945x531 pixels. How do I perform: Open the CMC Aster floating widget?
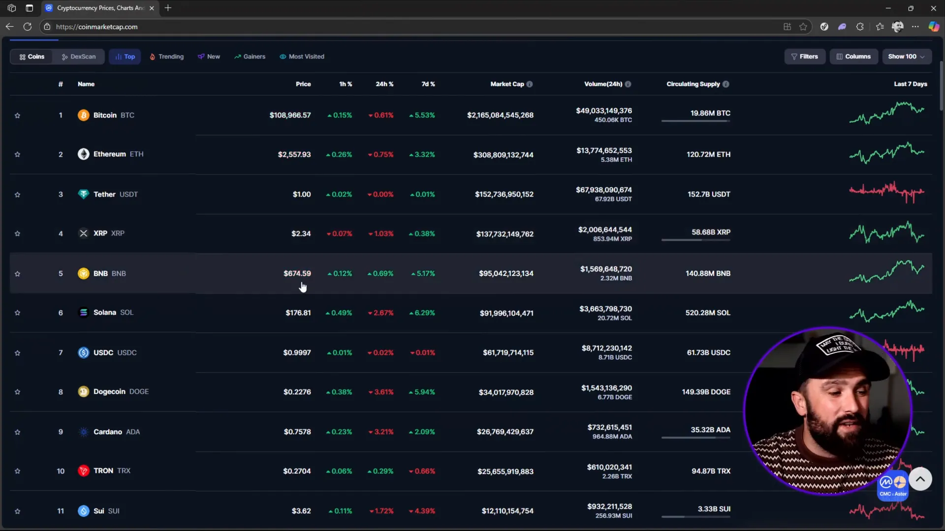pyautogui.click(x=893, y=486)
